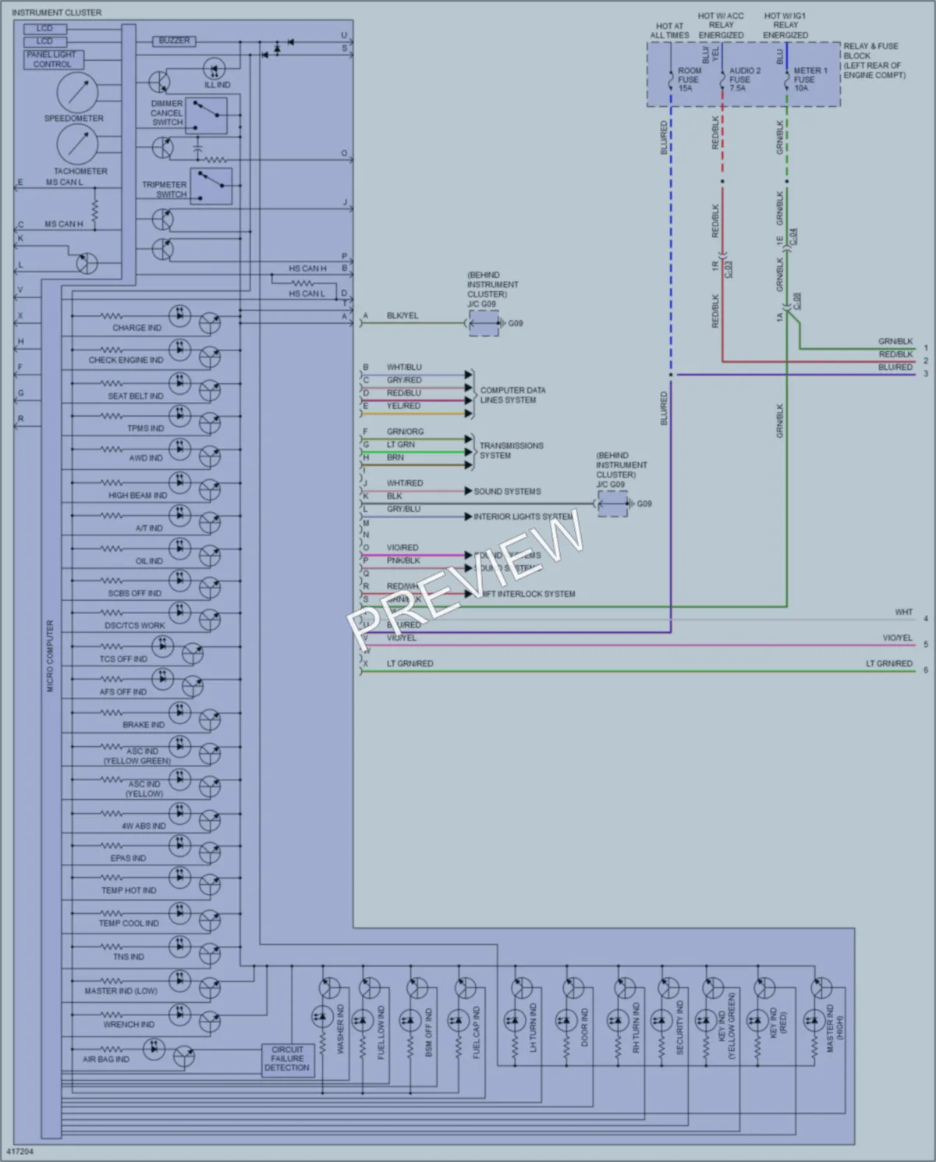Select the WRENCH IND label
This screenshot has height=1162, width=936.
click(129, 1025)
